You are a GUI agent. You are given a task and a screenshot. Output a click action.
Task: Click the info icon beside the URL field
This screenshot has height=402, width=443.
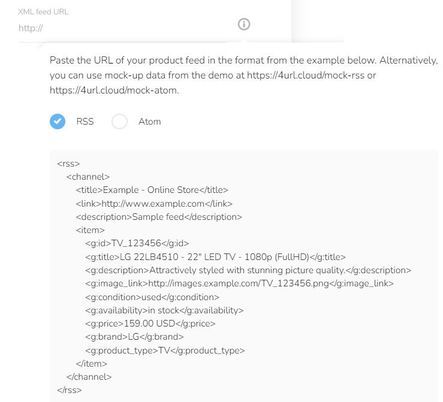244,25
